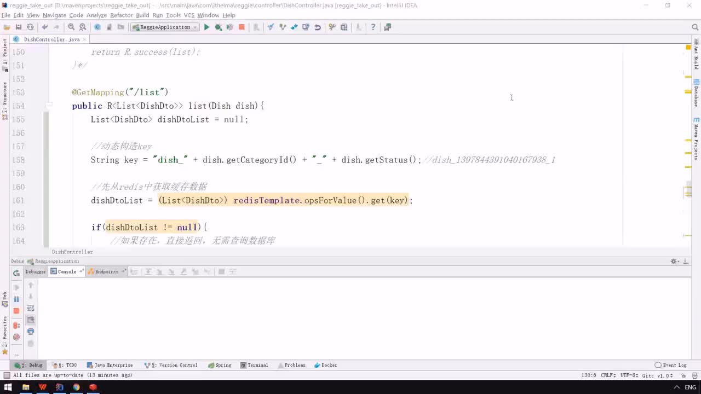Open the Event Log
This screenshot has width=701, height=394.
[671, 365]
